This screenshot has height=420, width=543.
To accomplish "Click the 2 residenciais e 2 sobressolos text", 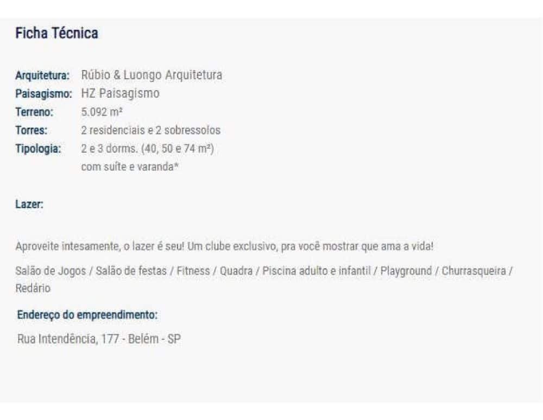I will point(150,131).
